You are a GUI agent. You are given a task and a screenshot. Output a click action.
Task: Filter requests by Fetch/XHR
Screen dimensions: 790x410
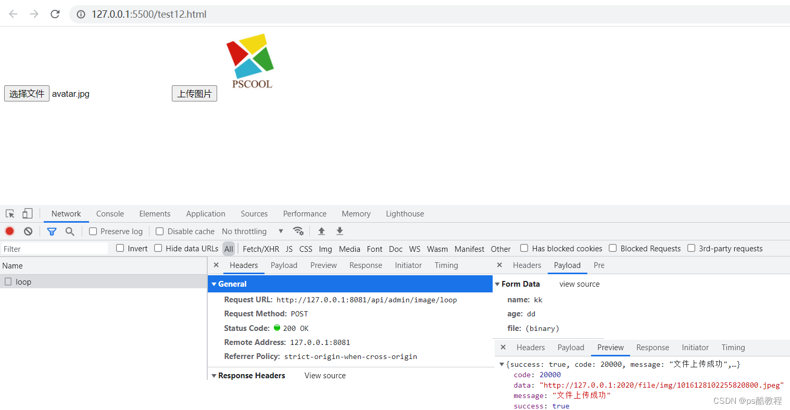(x=261, y=249)
